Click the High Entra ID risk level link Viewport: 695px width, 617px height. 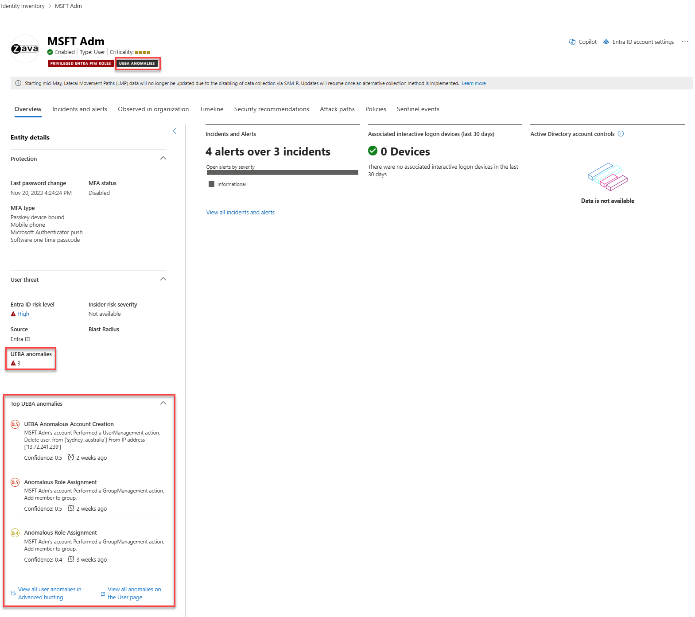[23, 314]
